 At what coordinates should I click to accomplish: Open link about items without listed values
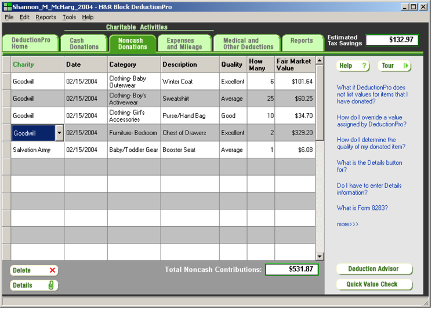tap(372, 95)
